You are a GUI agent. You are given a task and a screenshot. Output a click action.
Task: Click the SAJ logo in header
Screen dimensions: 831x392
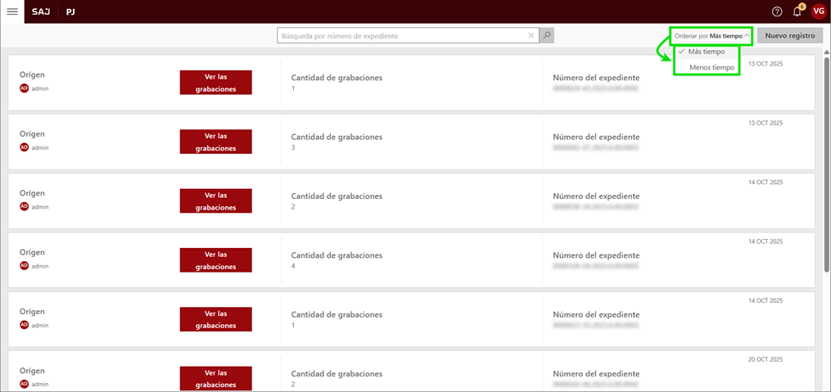click(x=41, y=11)
